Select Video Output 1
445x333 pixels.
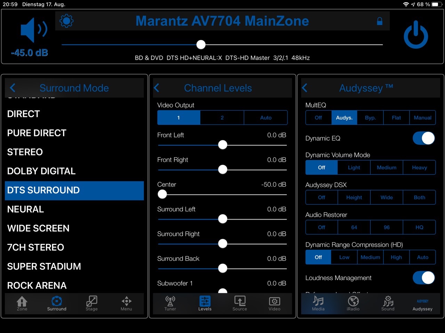(179, 118)
